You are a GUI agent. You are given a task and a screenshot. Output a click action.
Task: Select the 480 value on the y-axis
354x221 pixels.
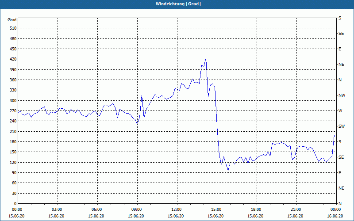tap(13, 39)
